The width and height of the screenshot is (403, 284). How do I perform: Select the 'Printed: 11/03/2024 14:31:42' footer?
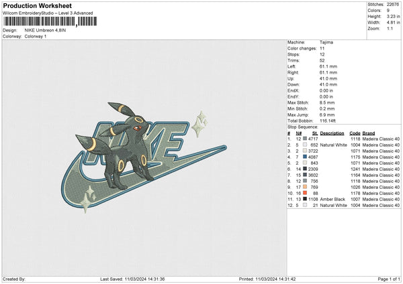tap(267, 279)
